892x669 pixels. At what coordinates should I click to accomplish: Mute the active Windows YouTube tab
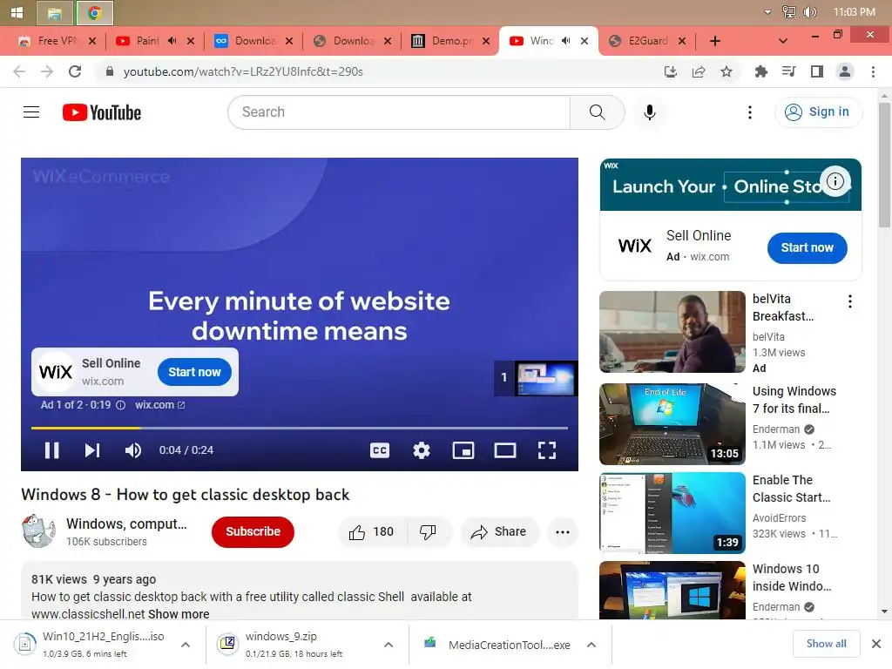(565, 41)
